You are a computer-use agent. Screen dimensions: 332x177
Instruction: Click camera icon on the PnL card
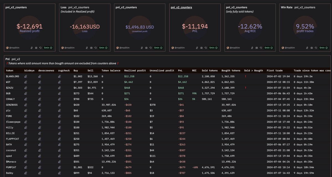(x=201, y=48)
